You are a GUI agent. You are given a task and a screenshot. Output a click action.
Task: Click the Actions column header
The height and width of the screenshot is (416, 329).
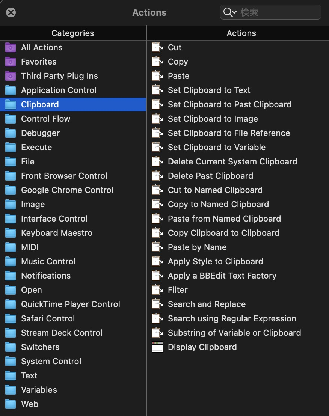click(241, 33)
